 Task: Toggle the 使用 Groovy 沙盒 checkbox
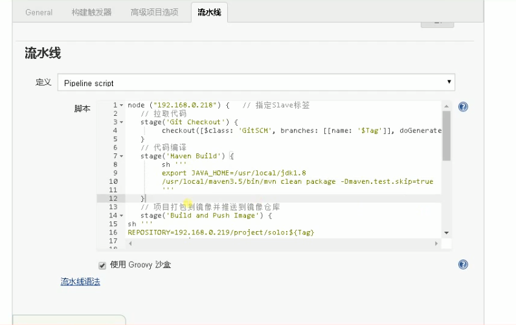102,265
